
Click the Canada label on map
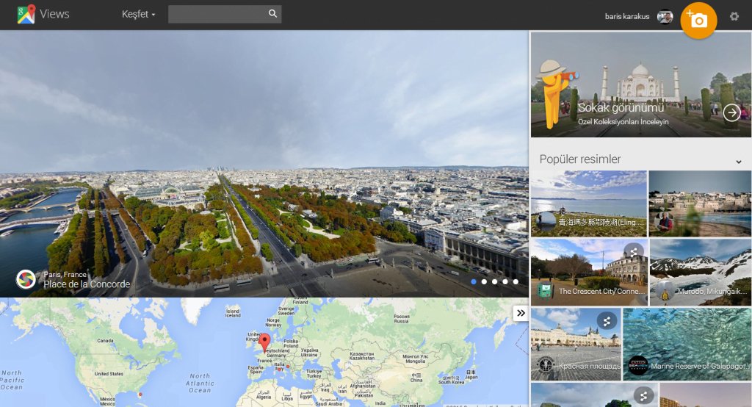[x=105, y=340]
